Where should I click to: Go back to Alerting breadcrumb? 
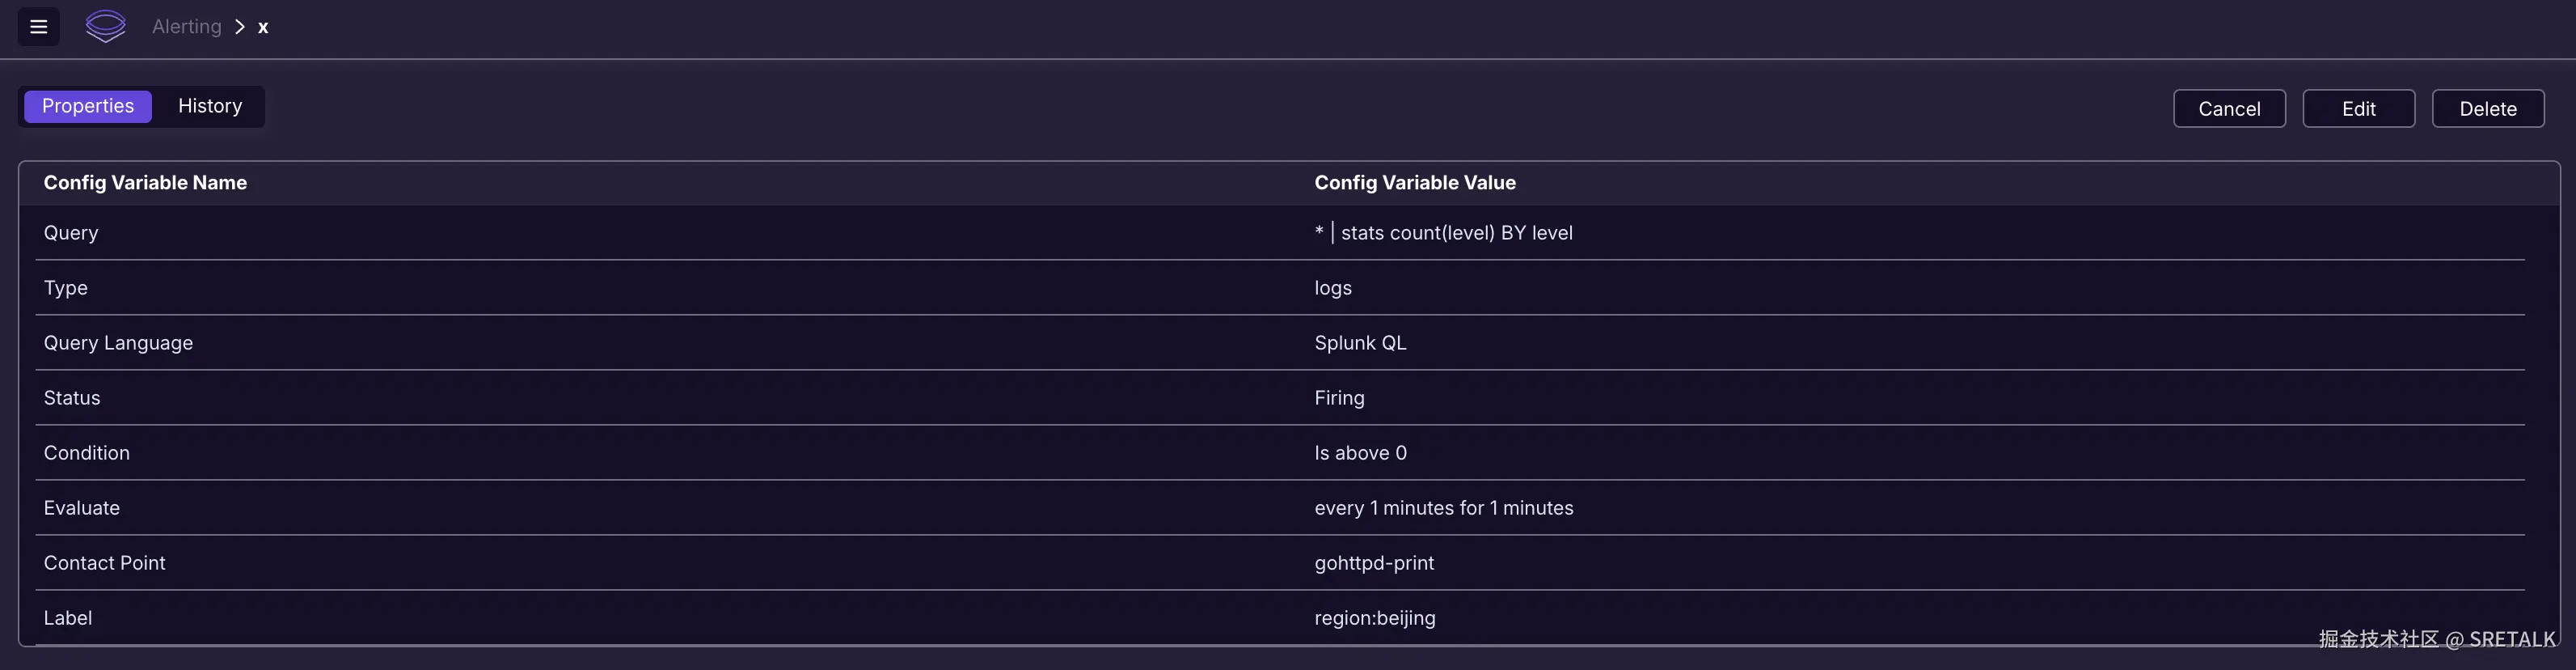[186, 27]
